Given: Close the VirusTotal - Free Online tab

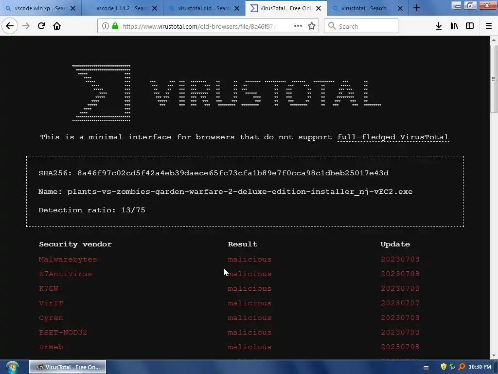Looking at the screenshot, I should tap(319, 8).
